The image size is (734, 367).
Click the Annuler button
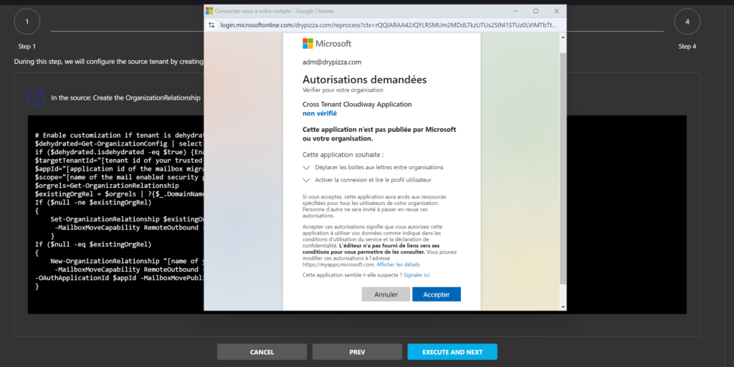pyautogui.click(x=386, y=295)
